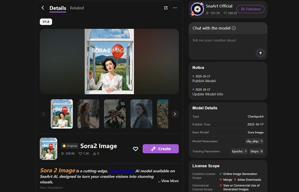The height and width of the screenshot is (192, 299).
Task: Switch to the Related tab
Action: [77, 8]
